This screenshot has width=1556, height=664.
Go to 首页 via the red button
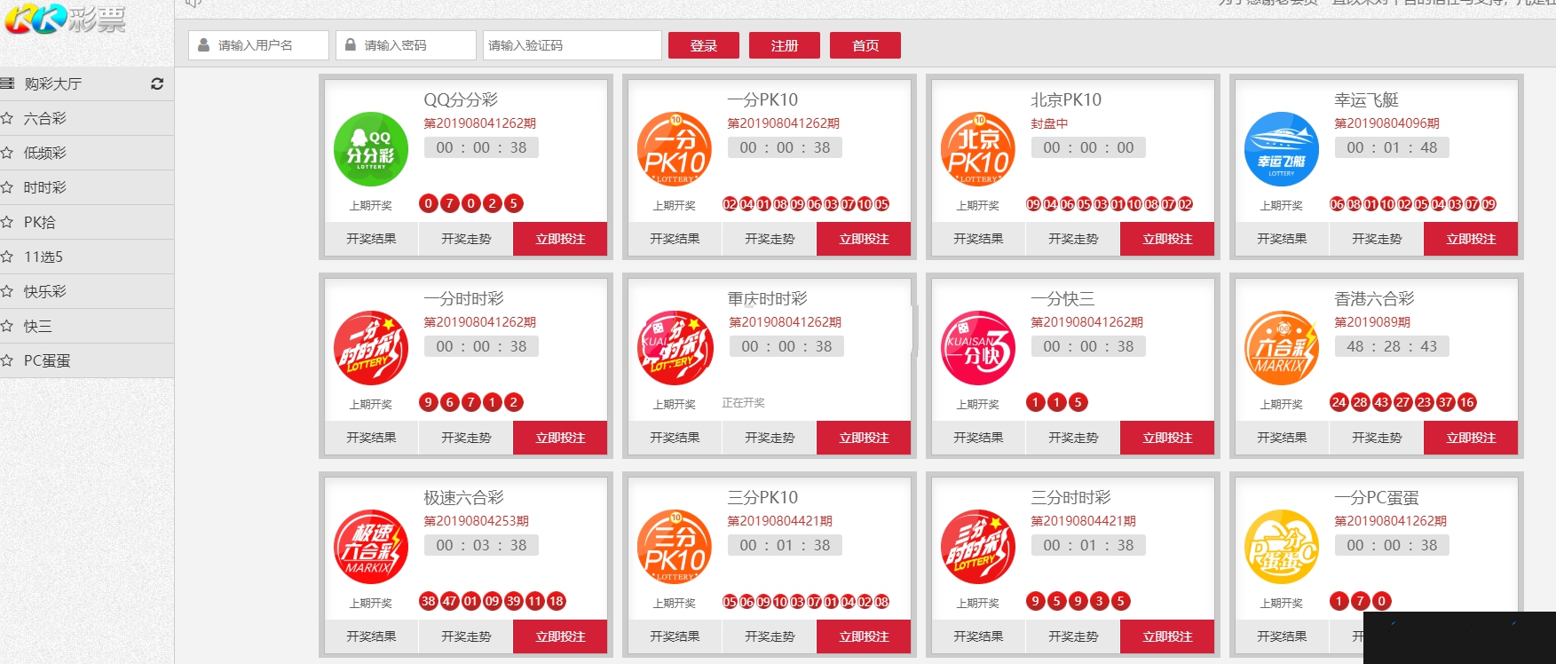point(865,45)
